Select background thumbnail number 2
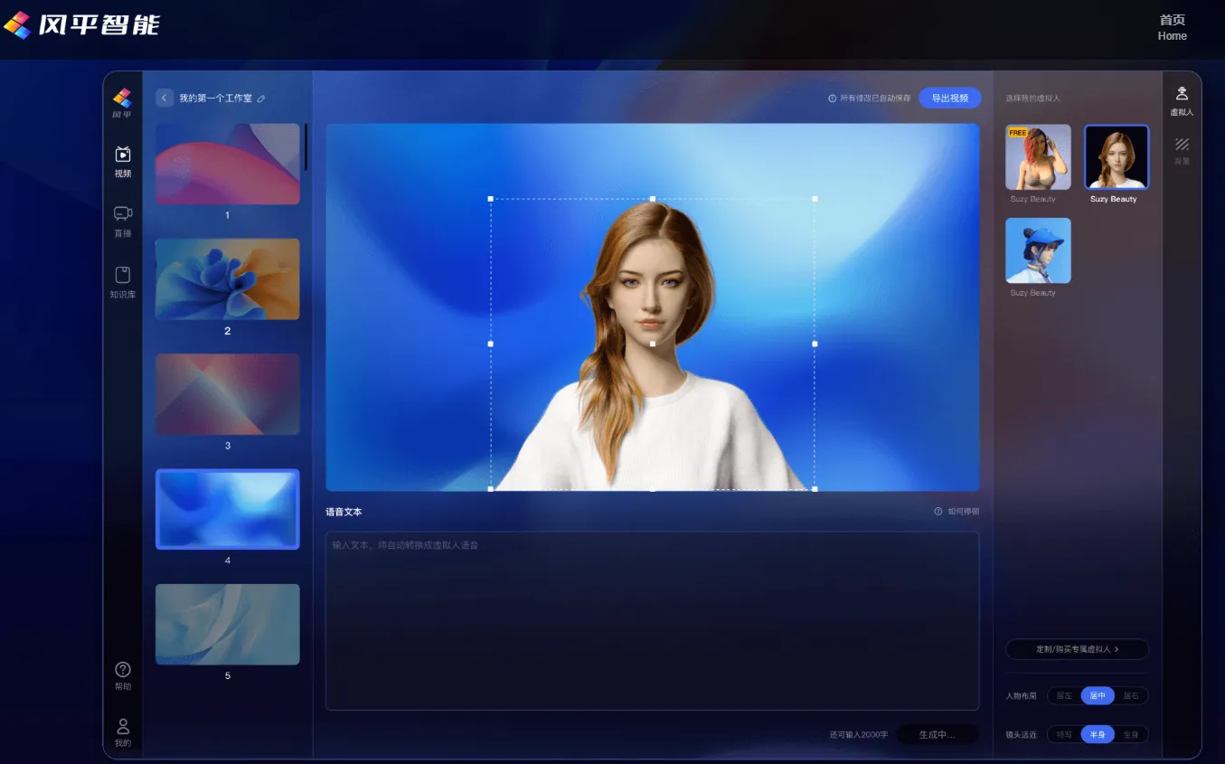The image size is (1225, 764). (227, 279)
